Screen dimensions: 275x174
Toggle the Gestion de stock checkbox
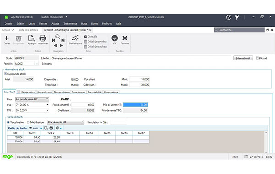(5, 74)
